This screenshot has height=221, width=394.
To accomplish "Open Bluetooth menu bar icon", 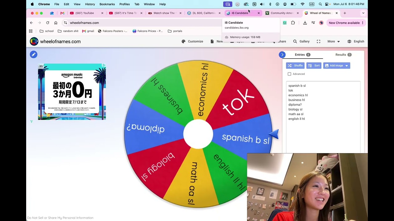I will click(270, 4).
